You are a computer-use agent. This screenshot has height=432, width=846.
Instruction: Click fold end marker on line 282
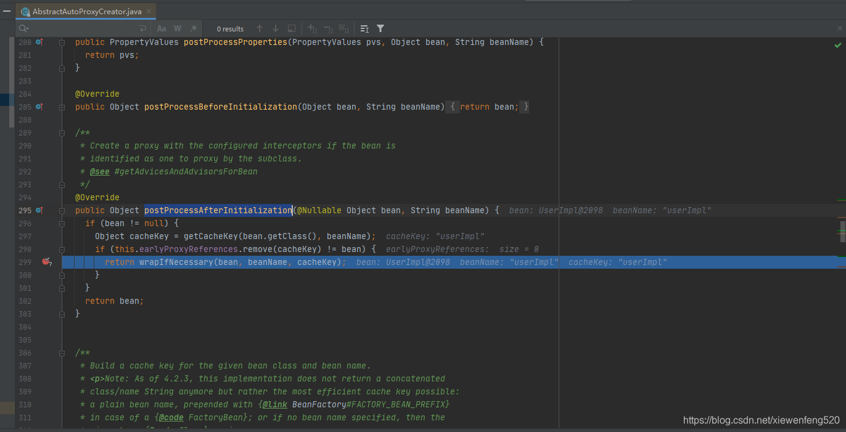point(62,68)
